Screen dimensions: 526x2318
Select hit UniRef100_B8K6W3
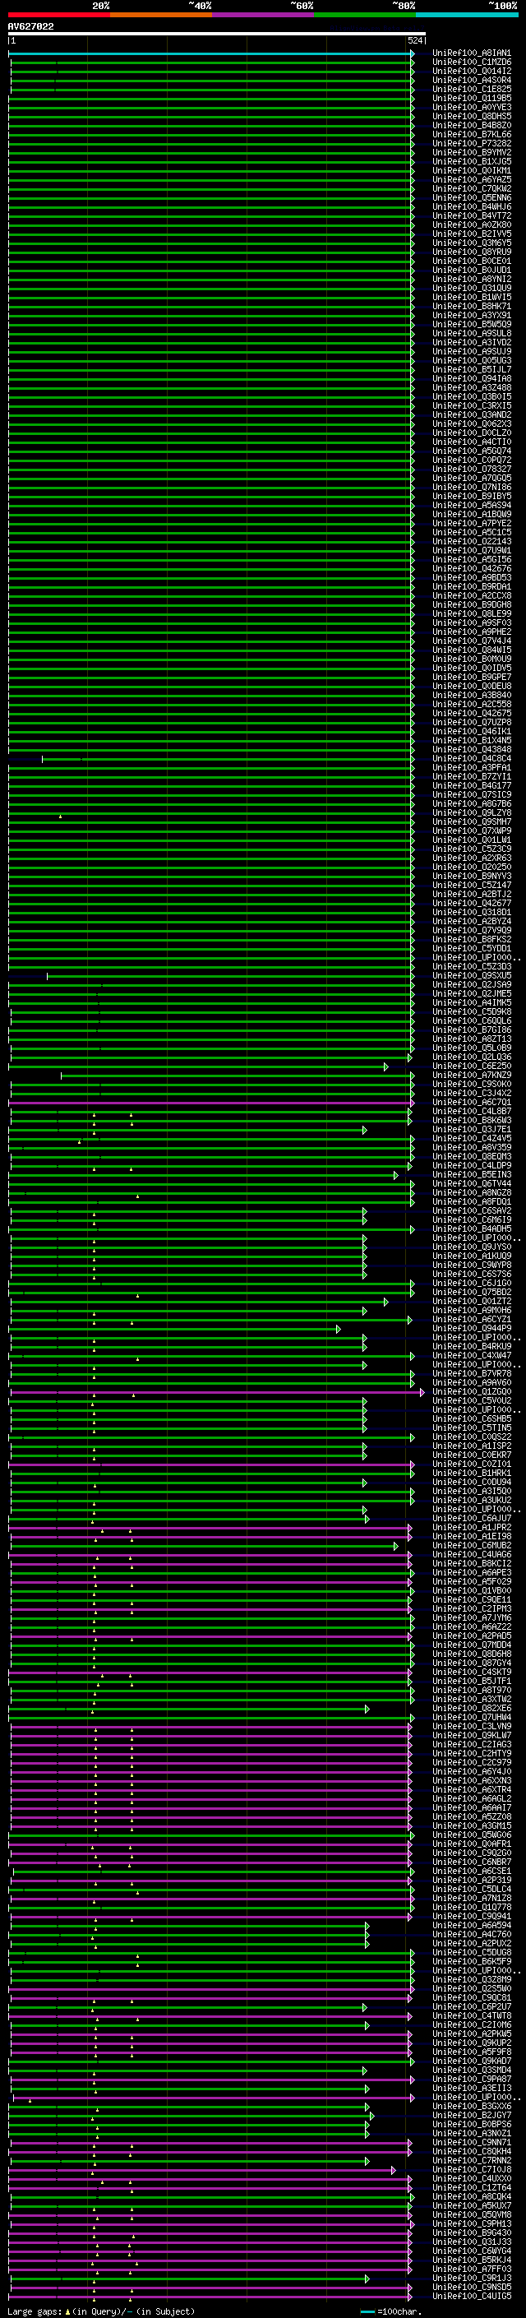pos(472,1119)
